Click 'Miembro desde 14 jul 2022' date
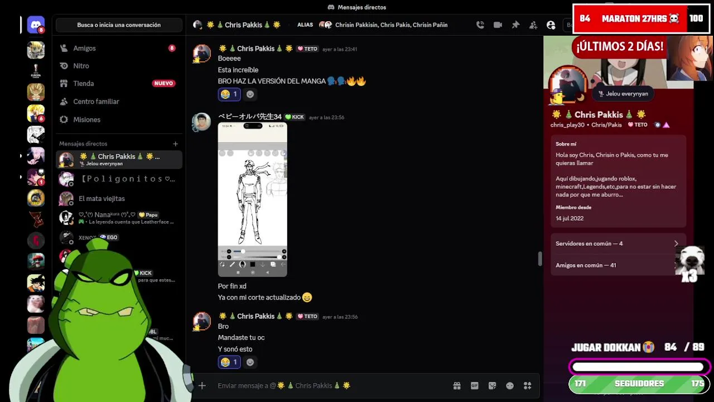The width and height of the screenshot is (714, 402). click(570, 218)
